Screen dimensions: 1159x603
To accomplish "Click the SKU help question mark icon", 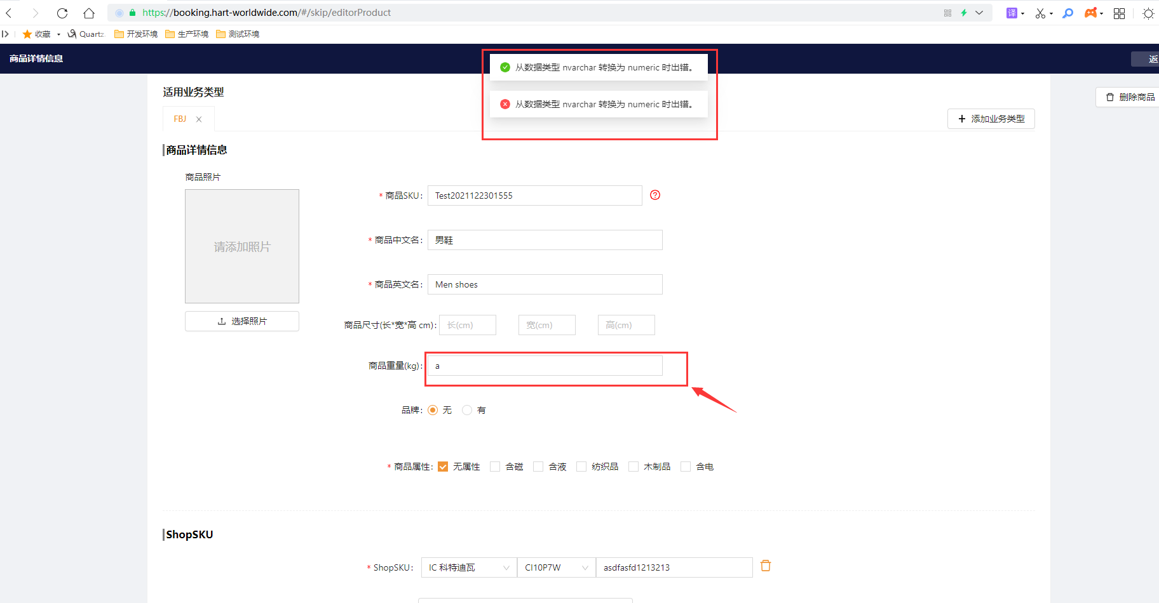I will click(655, 195).
